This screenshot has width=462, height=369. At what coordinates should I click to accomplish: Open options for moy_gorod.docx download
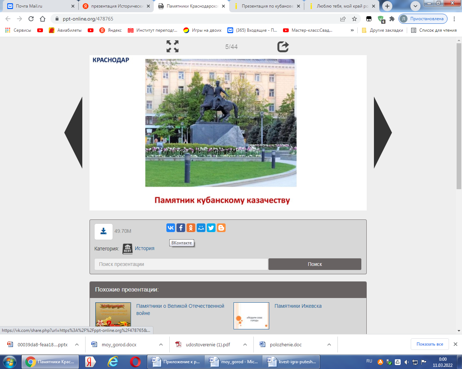[161, 344]
